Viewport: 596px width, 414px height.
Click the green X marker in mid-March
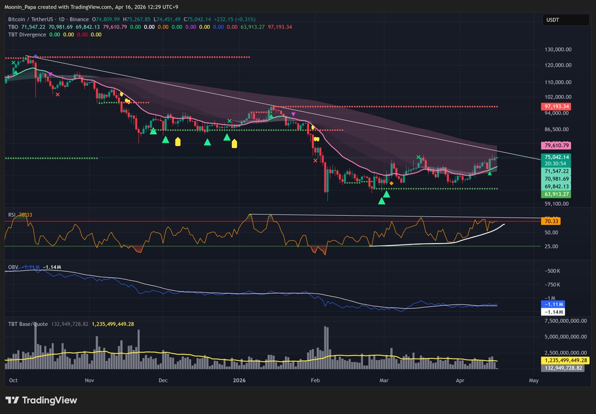419,157
